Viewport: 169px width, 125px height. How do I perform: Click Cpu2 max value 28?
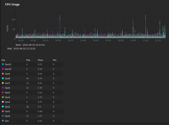pyautogui.click(x=27, y=107)
